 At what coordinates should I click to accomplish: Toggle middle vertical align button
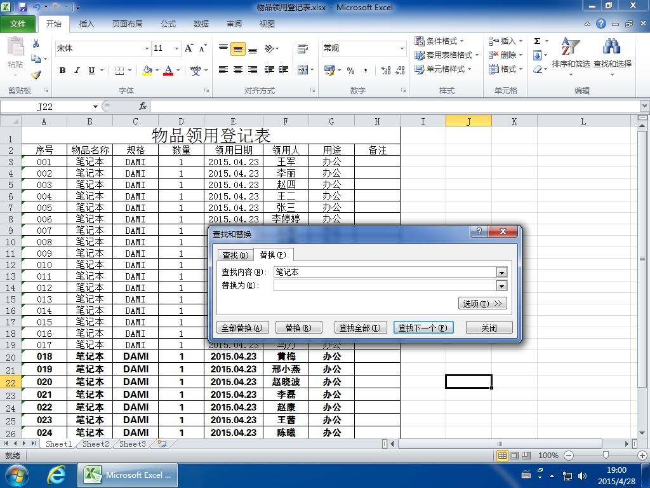pos(238,49)
